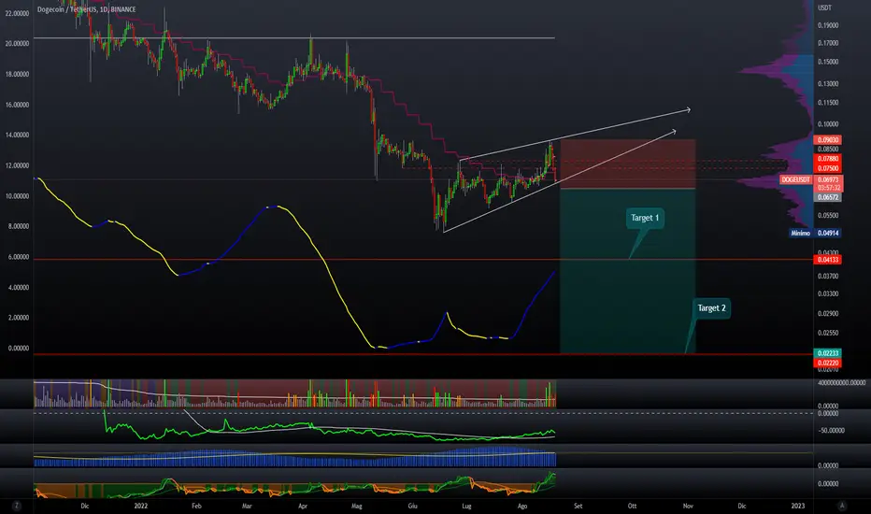The width and height of the screenshot is (871, 514).
Task: Open Dogecoin / TetherUS symbol title
Action: point(86,9)
